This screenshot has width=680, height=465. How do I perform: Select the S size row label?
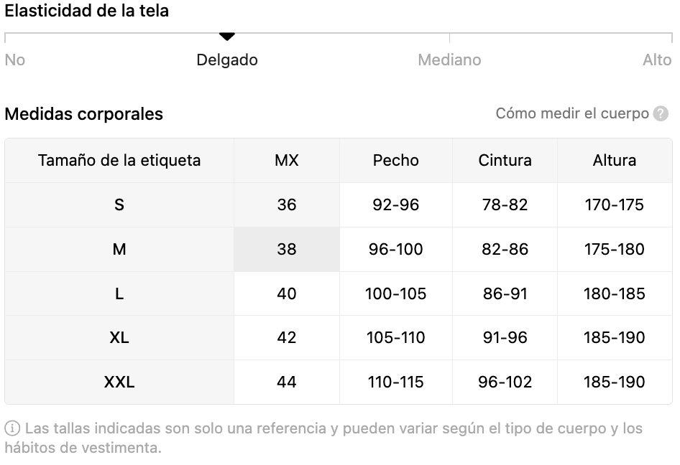[x=119, y=205]
